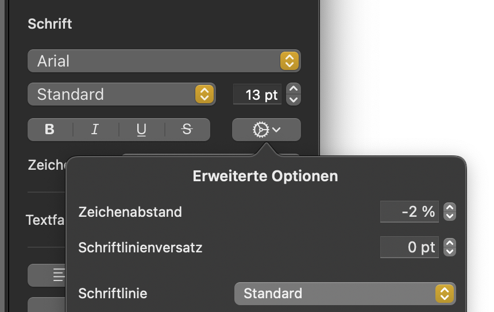Click the Zeichenabstand -2 % field
Image resolution: width=494 pixels, height=312 pixels.
[410, 212]
